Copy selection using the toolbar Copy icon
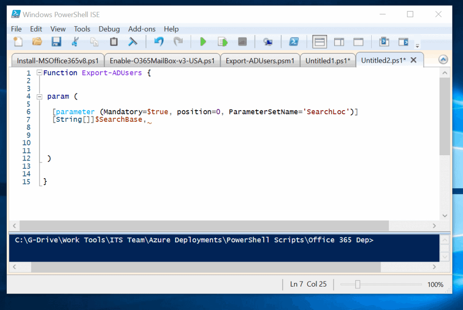 [94, 42]
